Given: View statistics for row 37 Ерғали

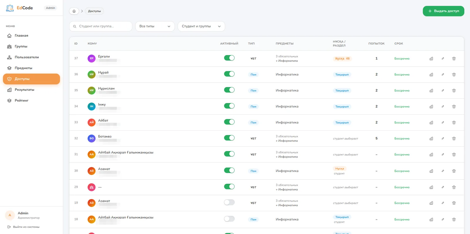Looking at the screenshot, I should (x=431, y=59).
